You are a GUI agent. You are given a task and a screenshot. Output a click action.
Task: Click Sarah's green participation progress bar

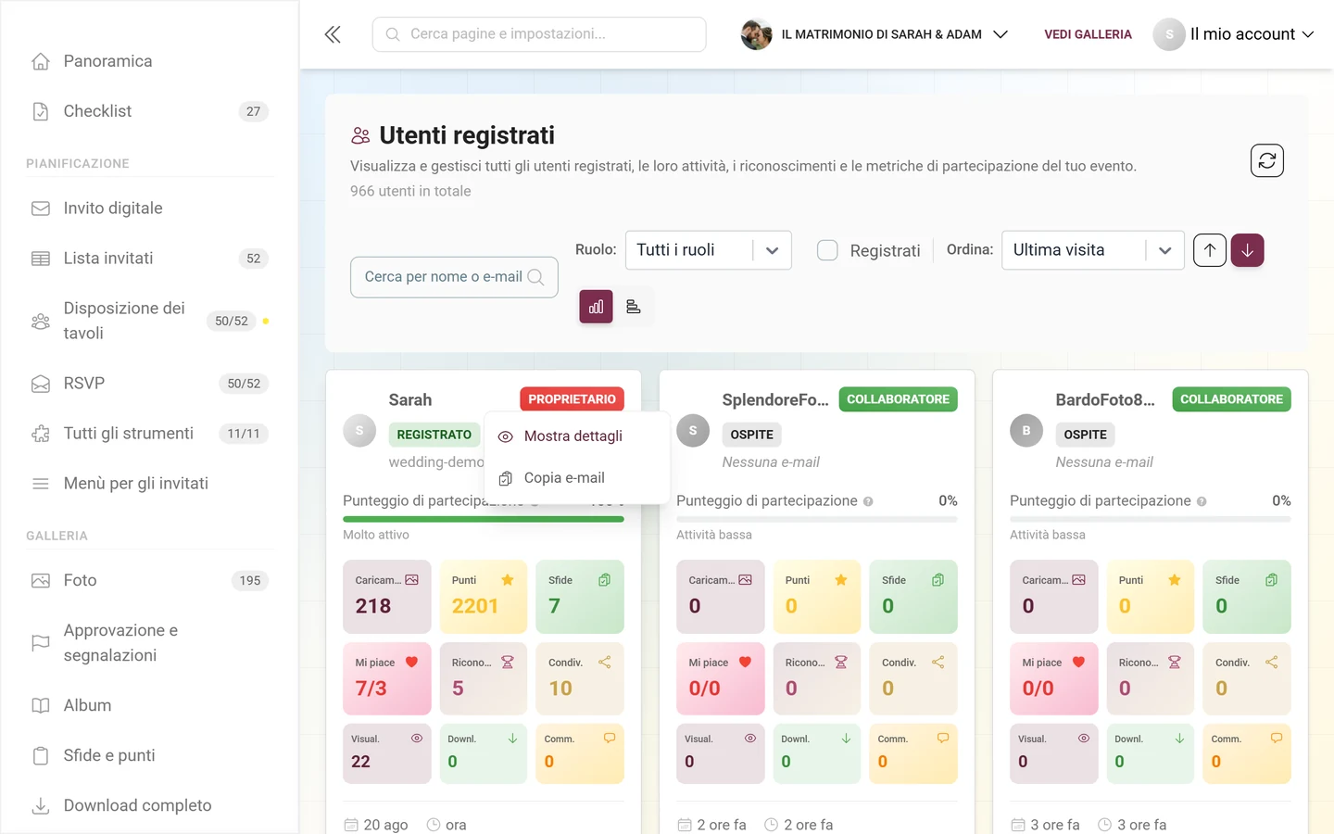[x=484, y=519]
